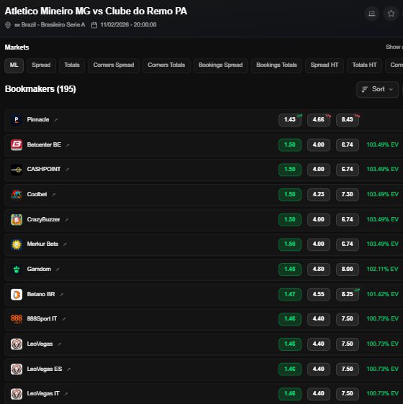This screenshot has height=404, width=403.
Task: Click the Bookmakers (195) heading
Action: click(40, 89)
